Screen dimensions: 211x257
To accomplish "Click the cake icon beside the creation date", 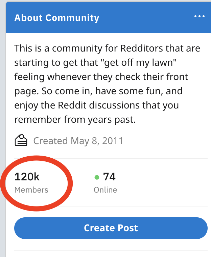I will (21, 140).
